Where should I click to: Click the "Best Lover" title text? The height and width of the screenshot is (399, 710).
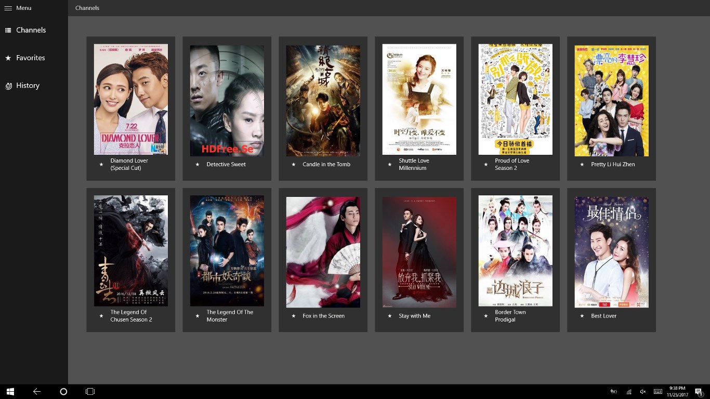(x=603, y=316)
